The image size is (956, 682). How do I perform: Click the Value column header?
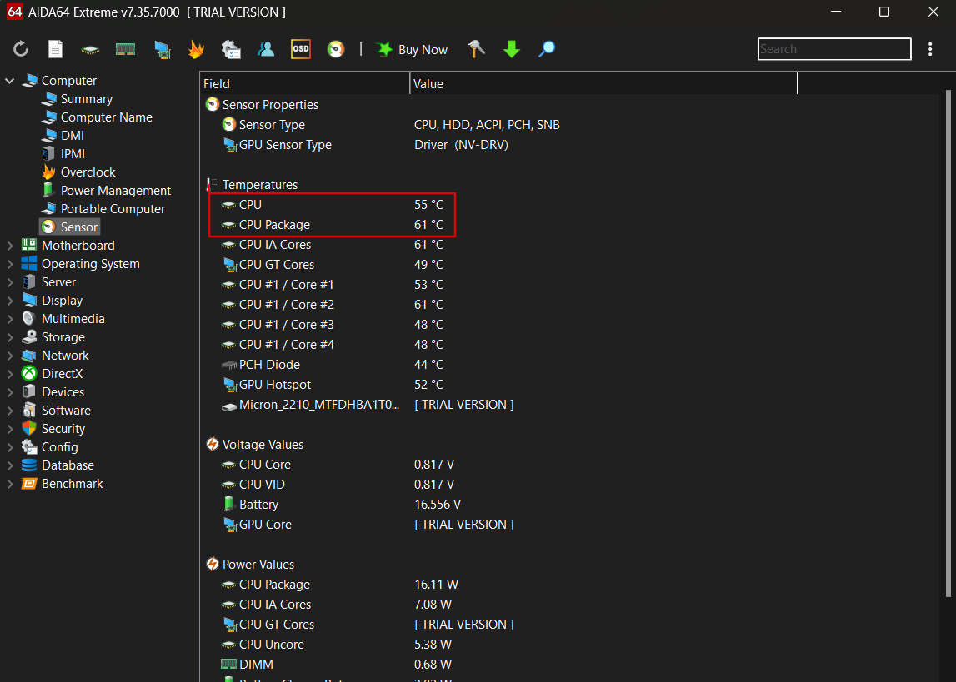[x=428, y=84]
